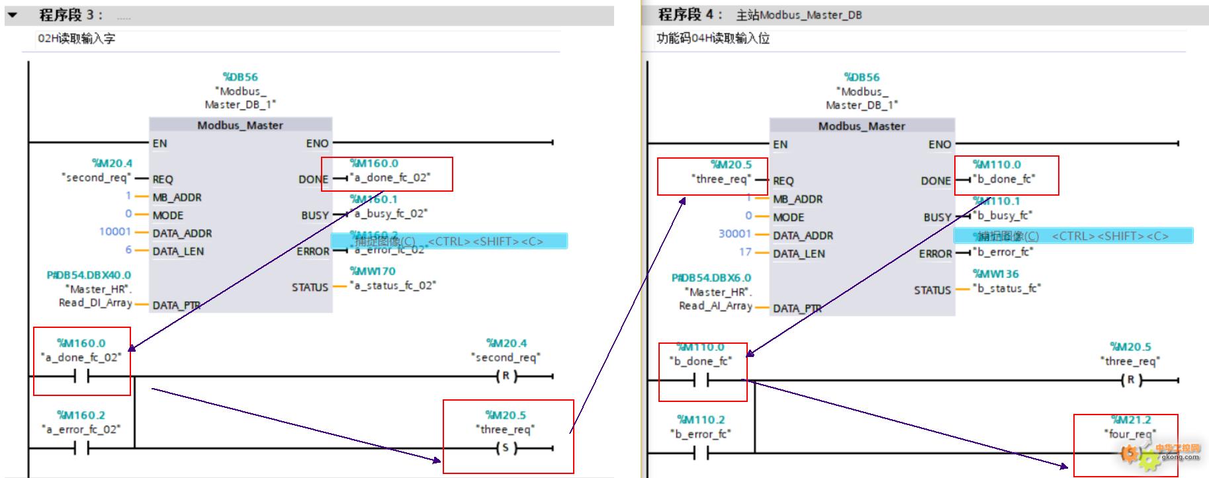The height and width of the screenshot is (478, 1209).
Task: Edit the comment 功能码04H读取输入位
Action: tap(713, 38)
